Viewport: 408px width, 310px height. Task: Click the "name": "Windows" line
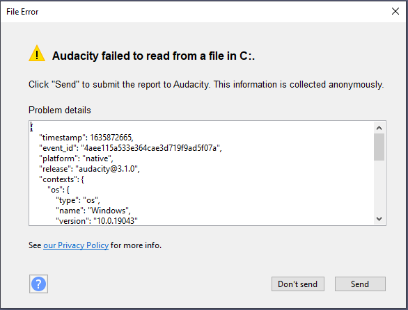[93, 210]
